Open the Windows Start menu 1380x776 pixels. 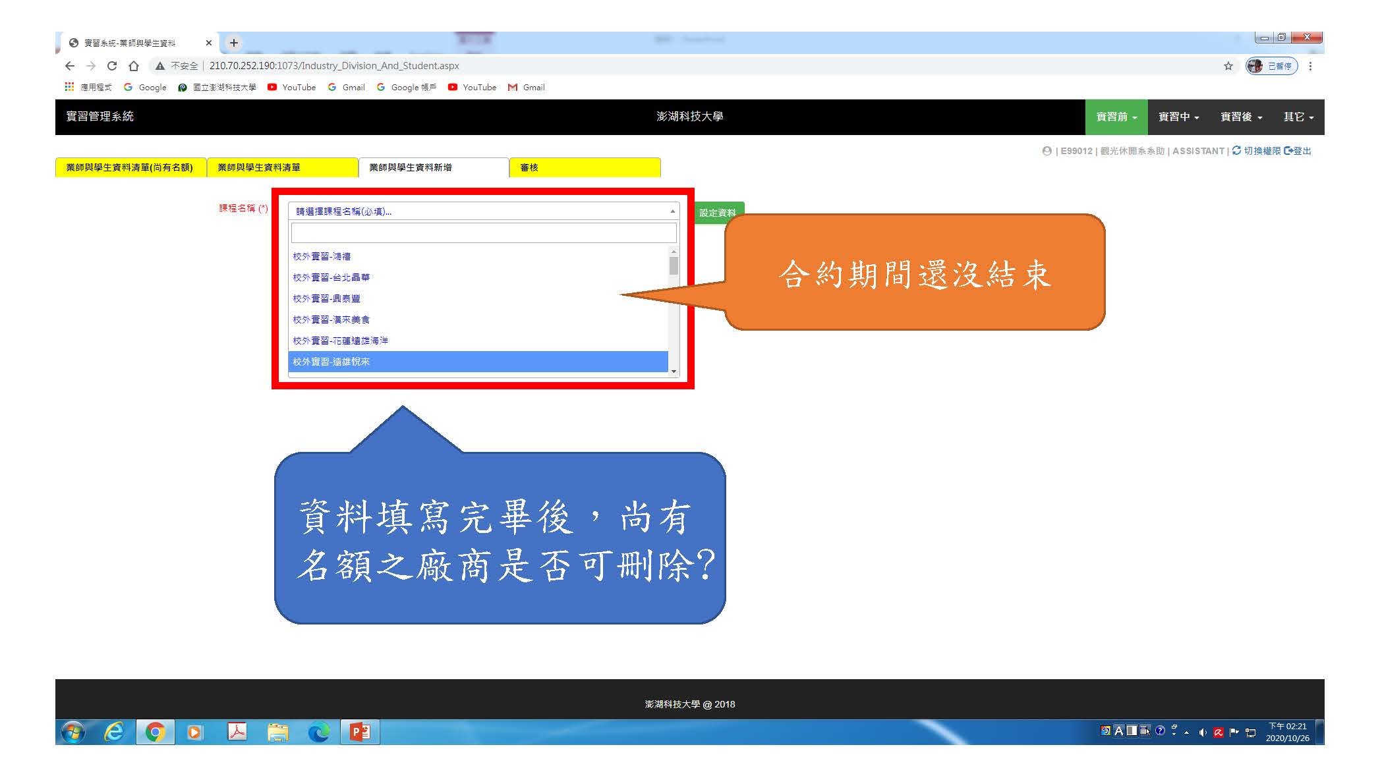click(73, 732)
